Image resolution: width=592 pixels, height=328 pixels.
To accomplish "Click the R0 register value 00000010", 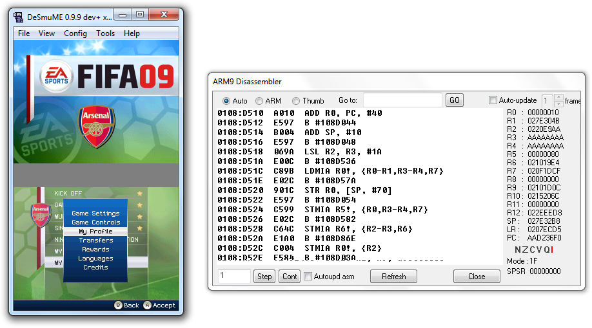I will pyautogui.click(x=543, y=112).
